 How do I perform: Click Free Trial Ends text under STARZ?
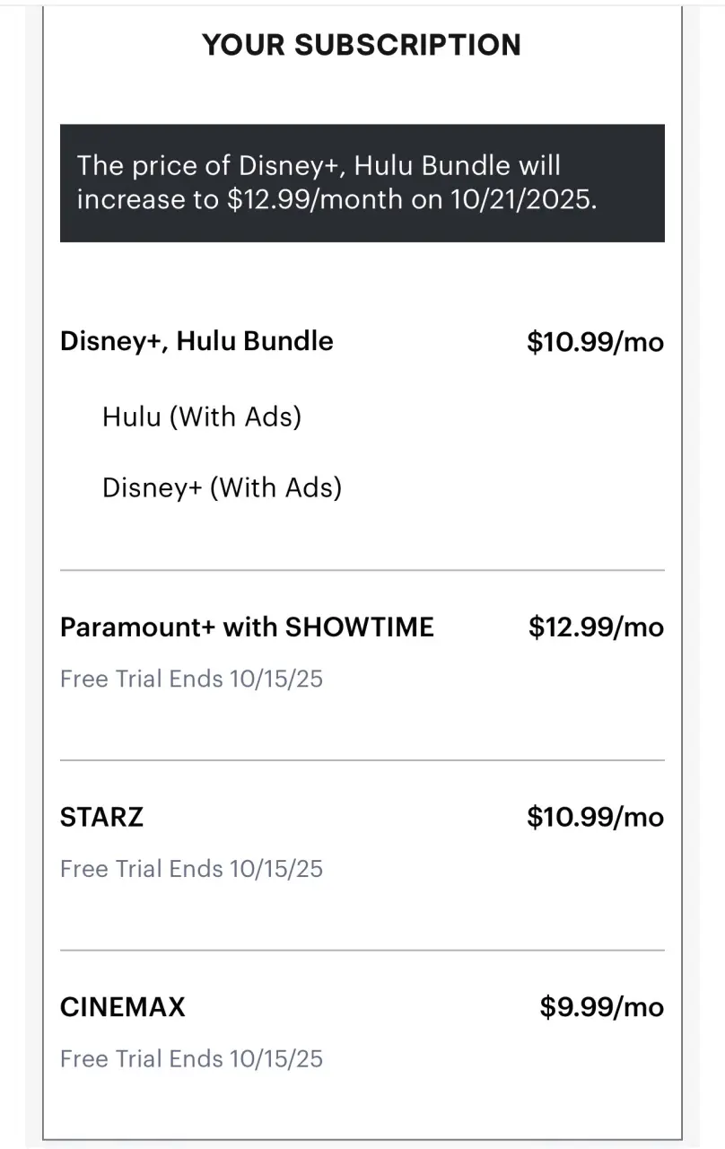click(191, 869)
